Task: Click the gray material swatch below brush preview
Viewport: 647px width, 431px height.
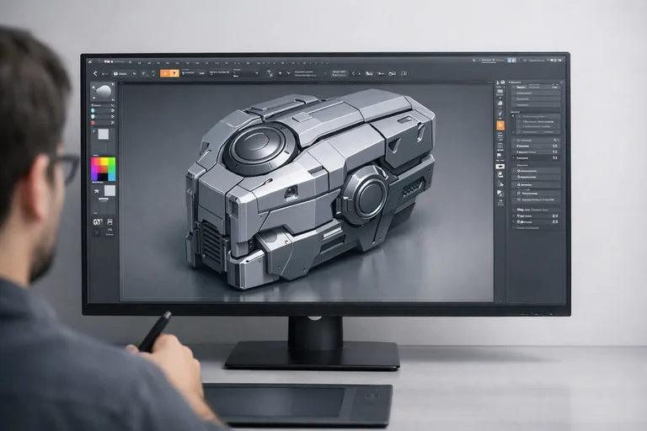Action: point(103,134)
